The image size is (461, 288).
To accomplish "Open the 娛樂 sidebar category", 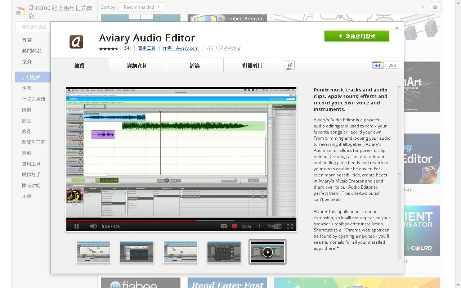I will [26, 110].
